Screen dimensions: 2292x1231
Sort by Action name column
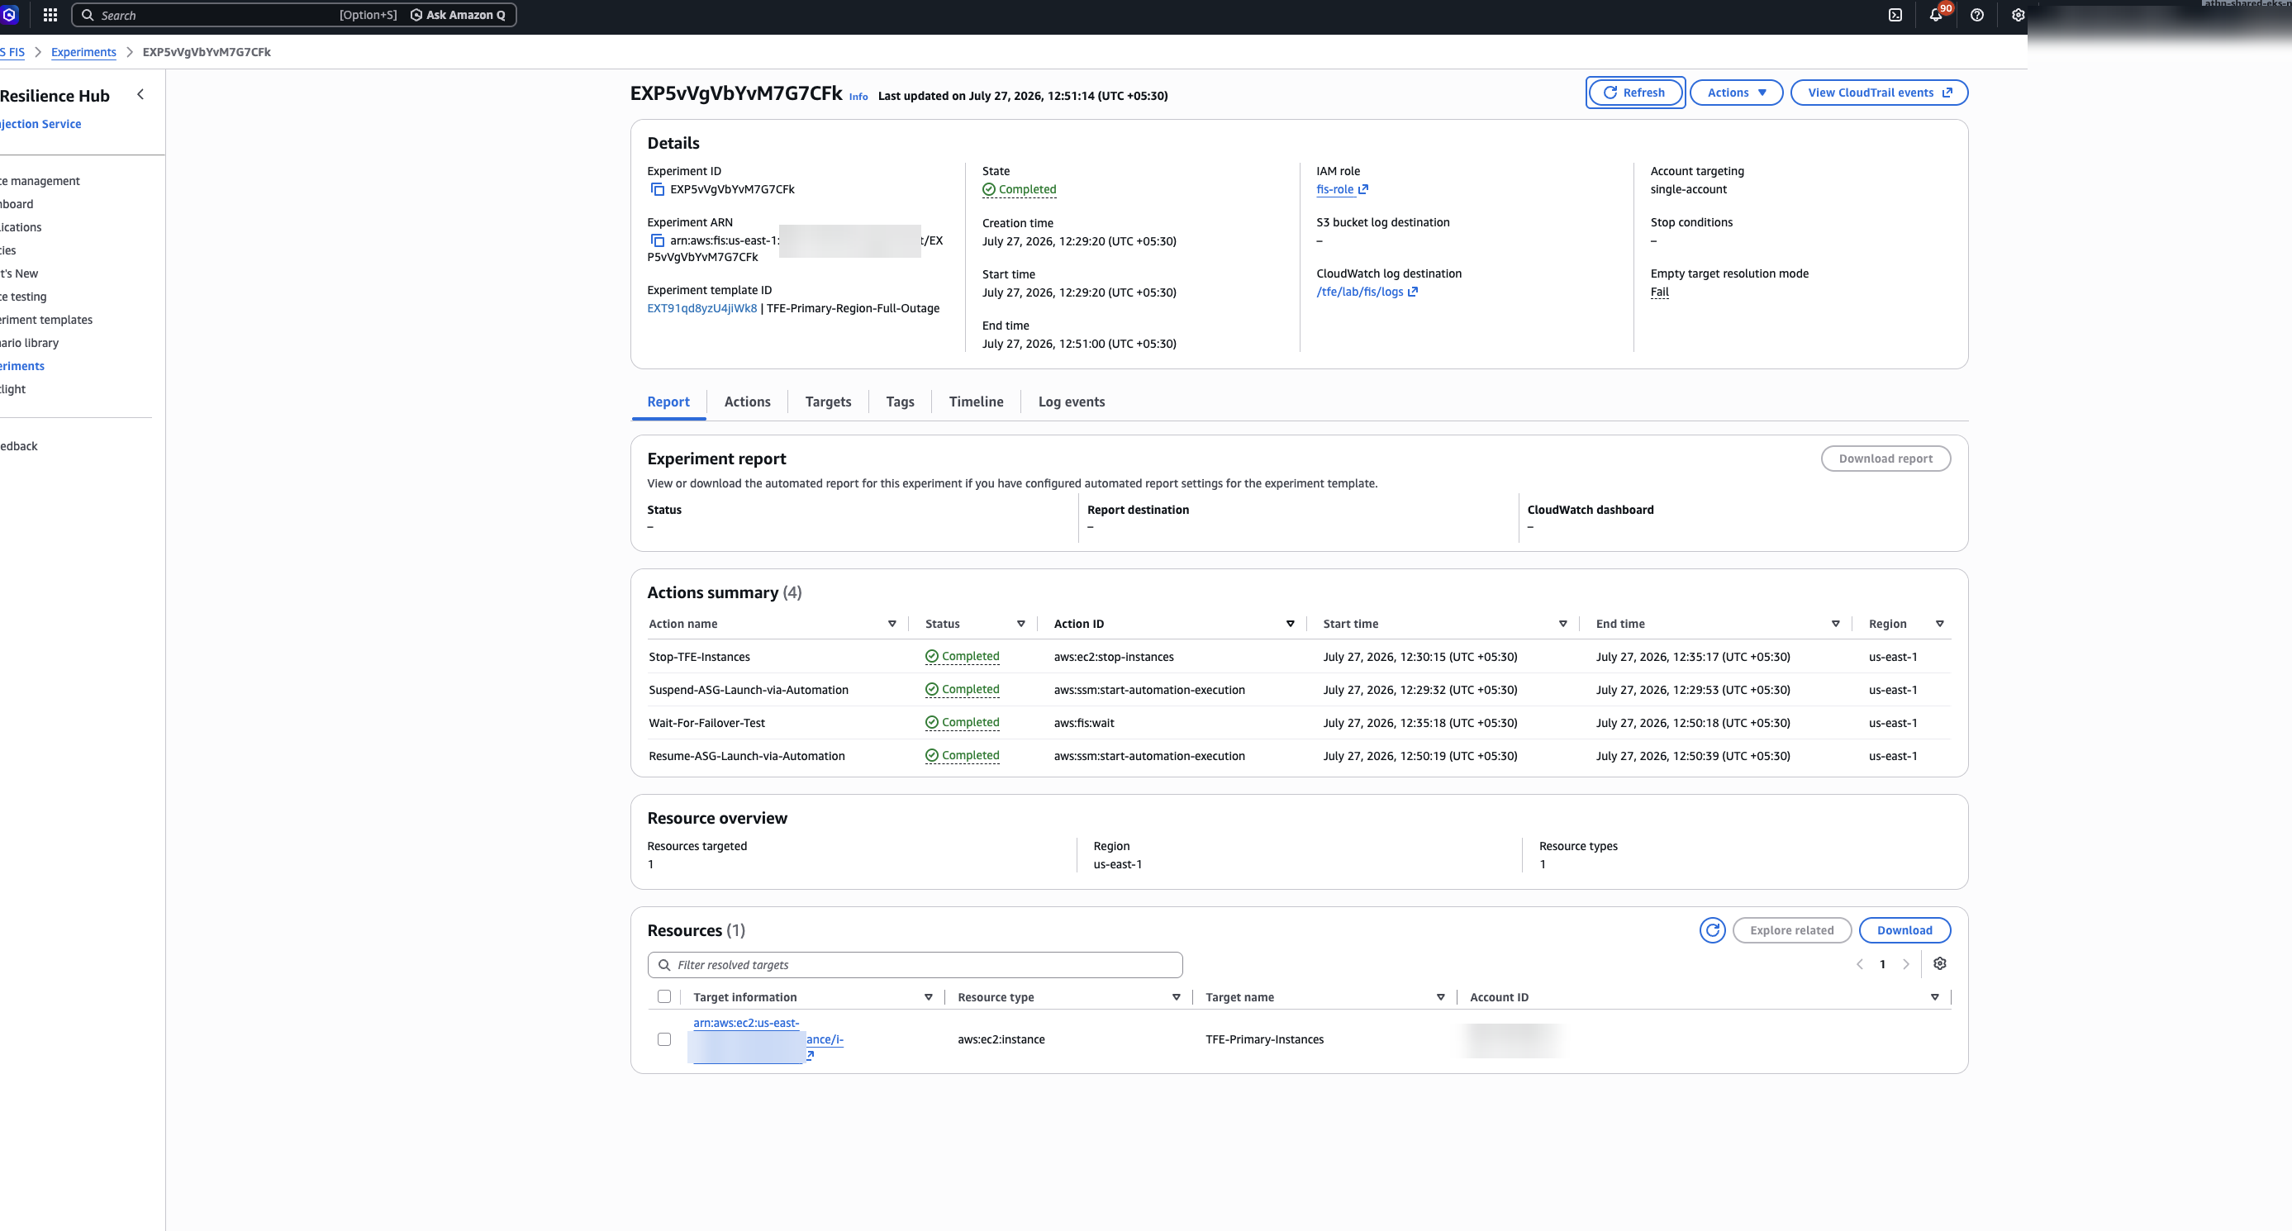click(x=892, y=625)
